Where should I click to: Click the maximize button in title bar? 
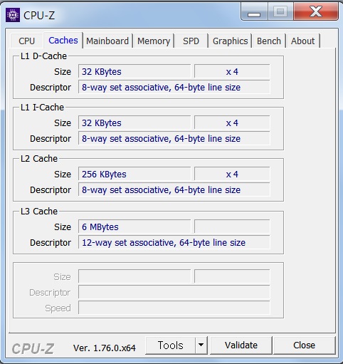pos(280,12)
